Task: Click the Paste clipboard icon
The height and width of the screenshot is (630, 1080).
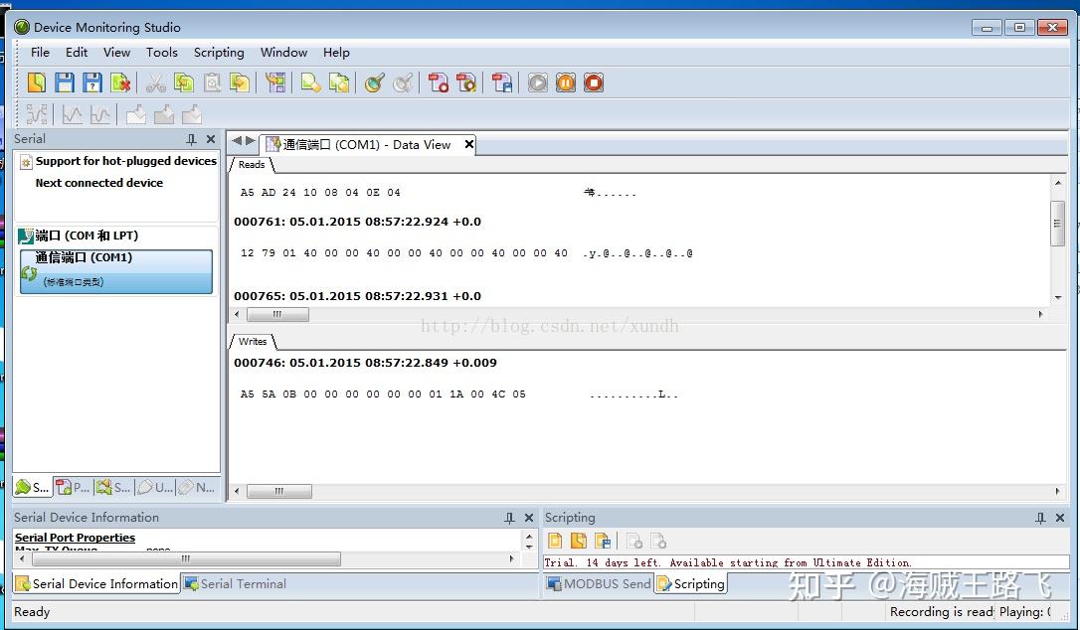Action: [x=212, y=82]
